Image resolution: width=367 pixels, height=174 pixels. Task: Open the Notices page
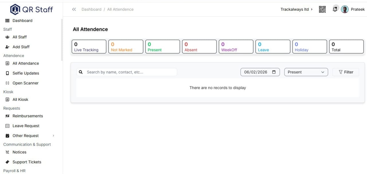coord(19,152)
